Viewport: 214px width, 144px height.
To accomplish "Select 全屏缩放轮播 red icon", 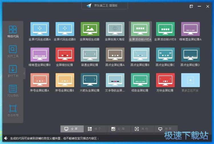I will coord(65,54).
